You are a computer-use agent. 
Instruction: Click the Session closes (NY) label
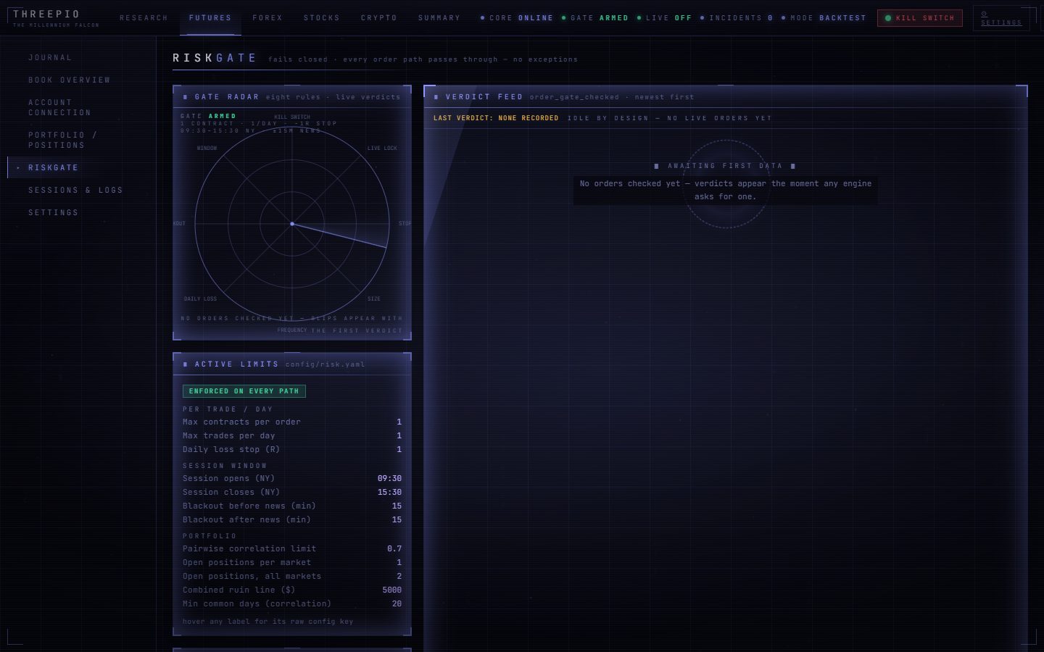coord(231,492)
